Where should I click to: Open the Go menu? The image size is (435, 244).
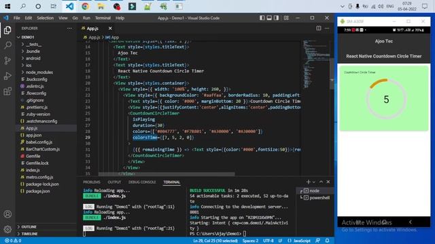point(75,18)
